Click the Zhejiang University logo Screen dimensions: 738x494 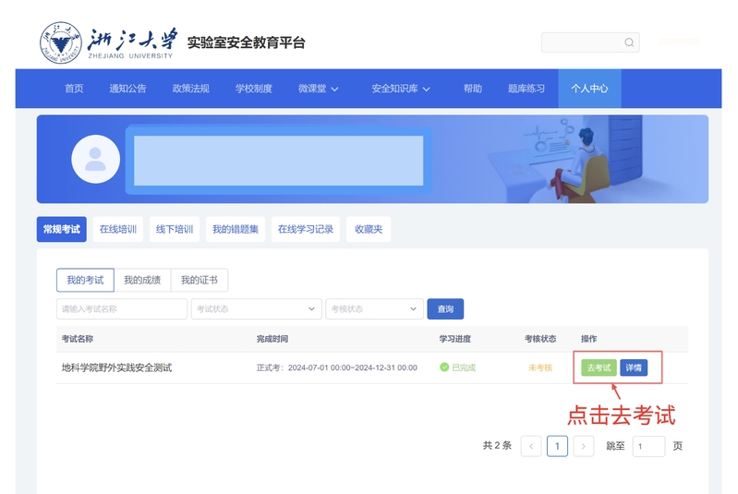coord(61,43)
